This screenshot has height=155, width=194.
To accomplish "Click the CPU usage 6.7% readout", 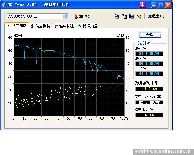I will 149,115.
